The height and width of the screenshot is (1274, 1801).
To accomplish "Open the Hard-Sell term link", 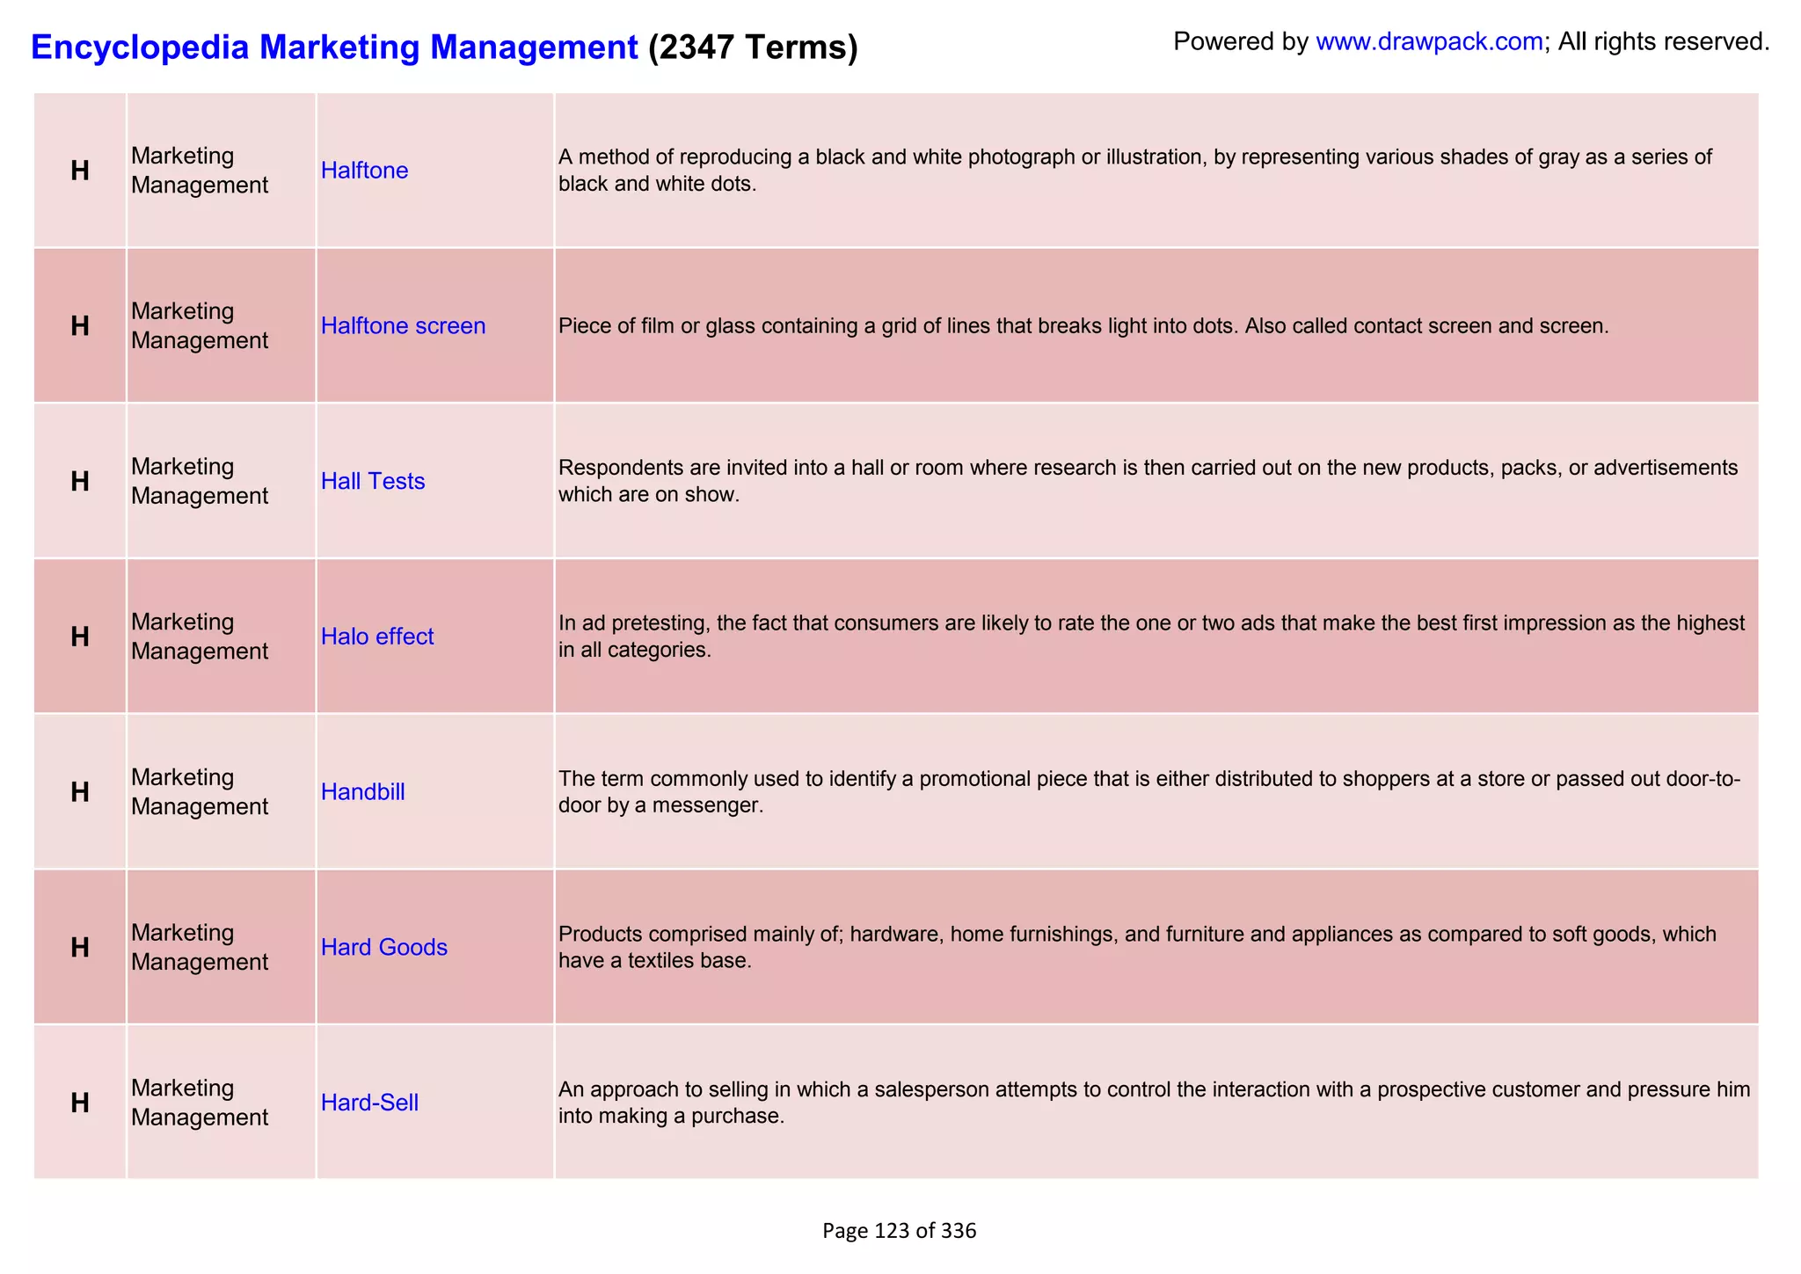I will pyautogui.click(x=369, y=1103).
